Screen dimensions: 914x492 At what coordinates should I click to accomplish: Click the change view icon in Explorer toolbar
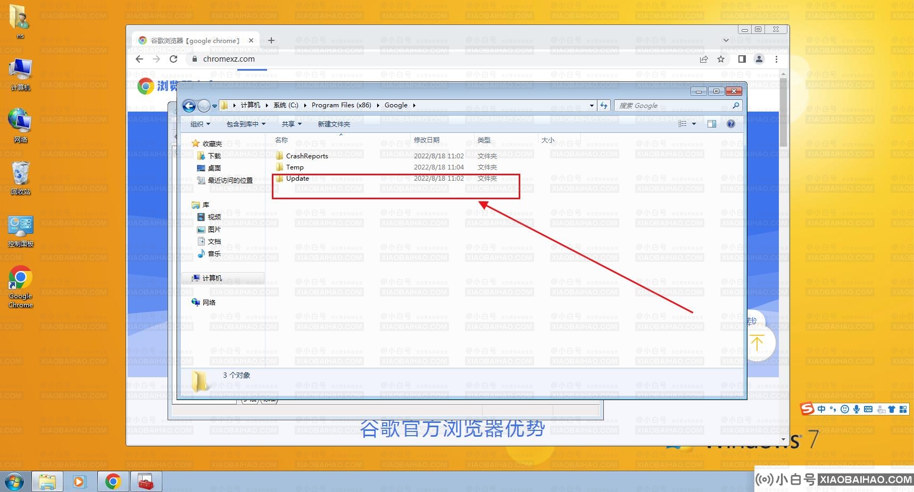tap(683, 124)
